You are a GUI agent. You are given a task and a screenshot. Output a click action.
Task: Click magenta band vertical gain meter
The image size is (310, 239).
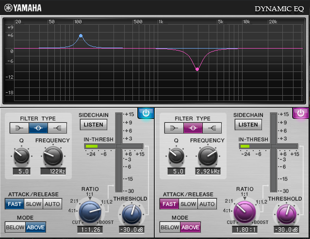(274, 153)
